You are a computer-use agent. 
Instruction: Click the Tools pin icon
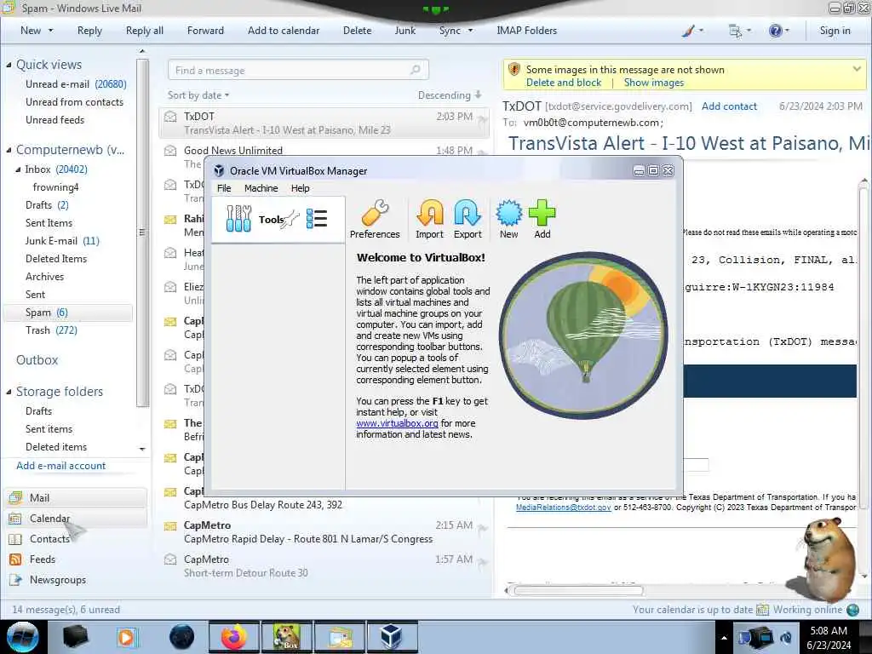pyautogui.click(x=290, y=220)
